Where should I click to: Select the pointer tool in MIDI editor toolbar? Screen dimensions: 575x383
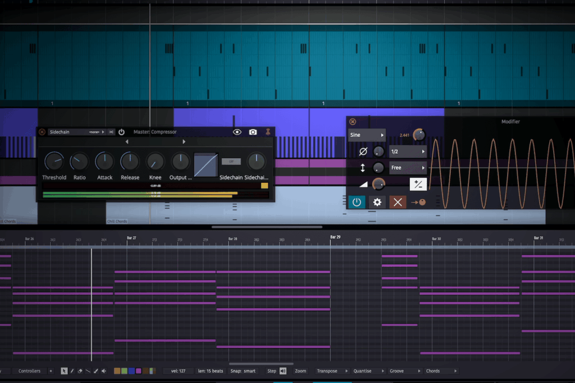(x=64, y=371)
